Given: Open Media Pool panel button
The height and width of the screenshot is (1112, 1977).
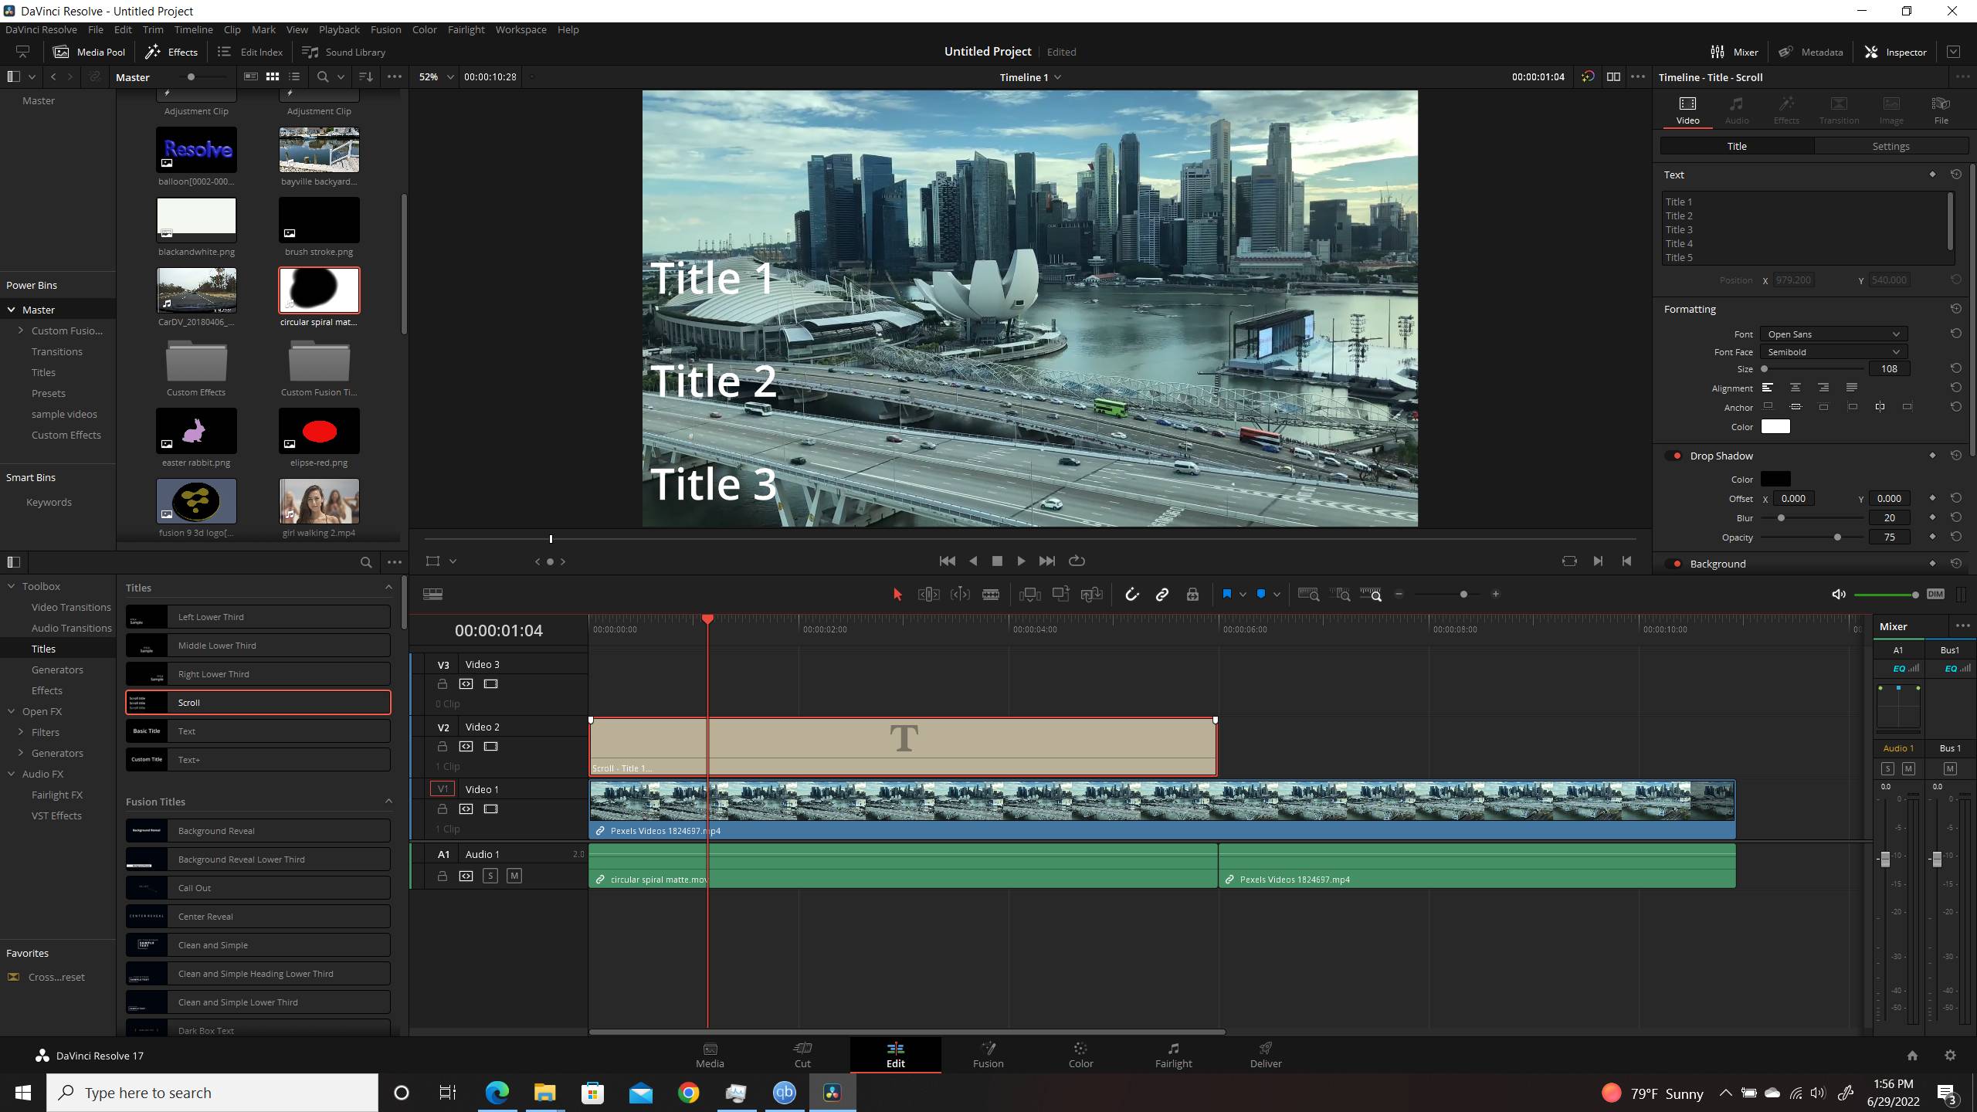Looking at the screenshot, I should [x=90, y=52].
